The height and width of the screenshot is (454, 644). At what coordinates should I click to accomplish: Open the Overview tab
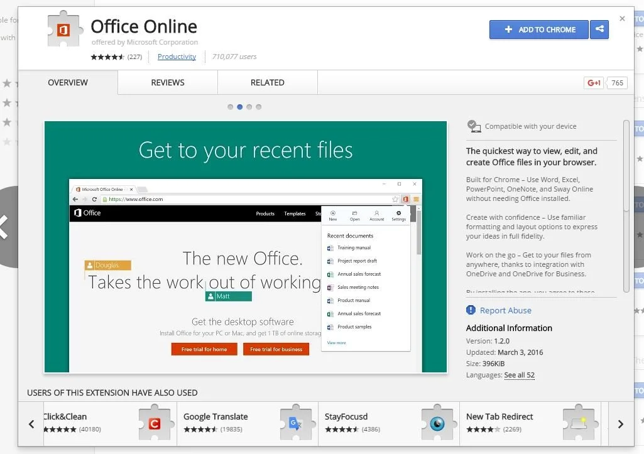tap(68, 82)
